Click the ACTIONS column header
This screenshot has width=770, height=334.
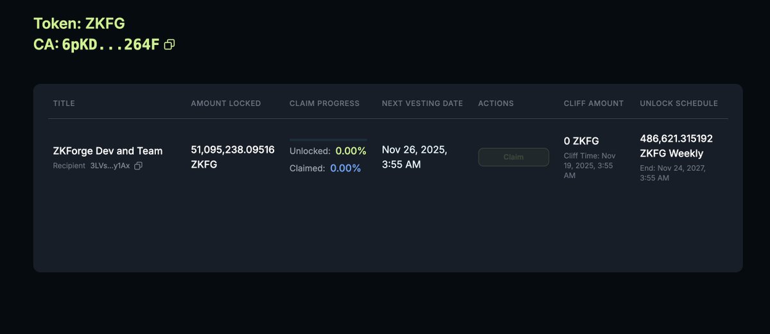tap(496, 103)
